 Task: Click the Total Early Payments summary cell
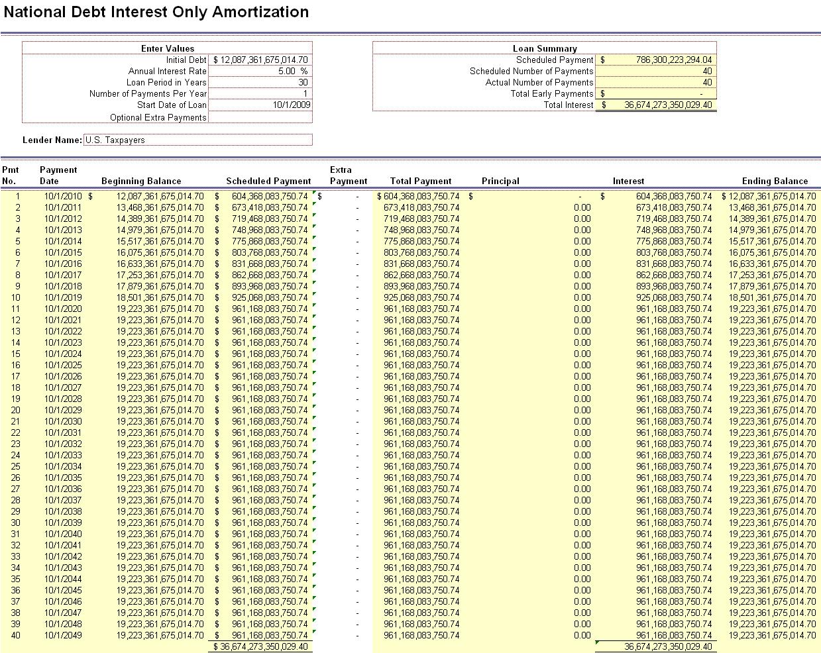click(655, 93)
